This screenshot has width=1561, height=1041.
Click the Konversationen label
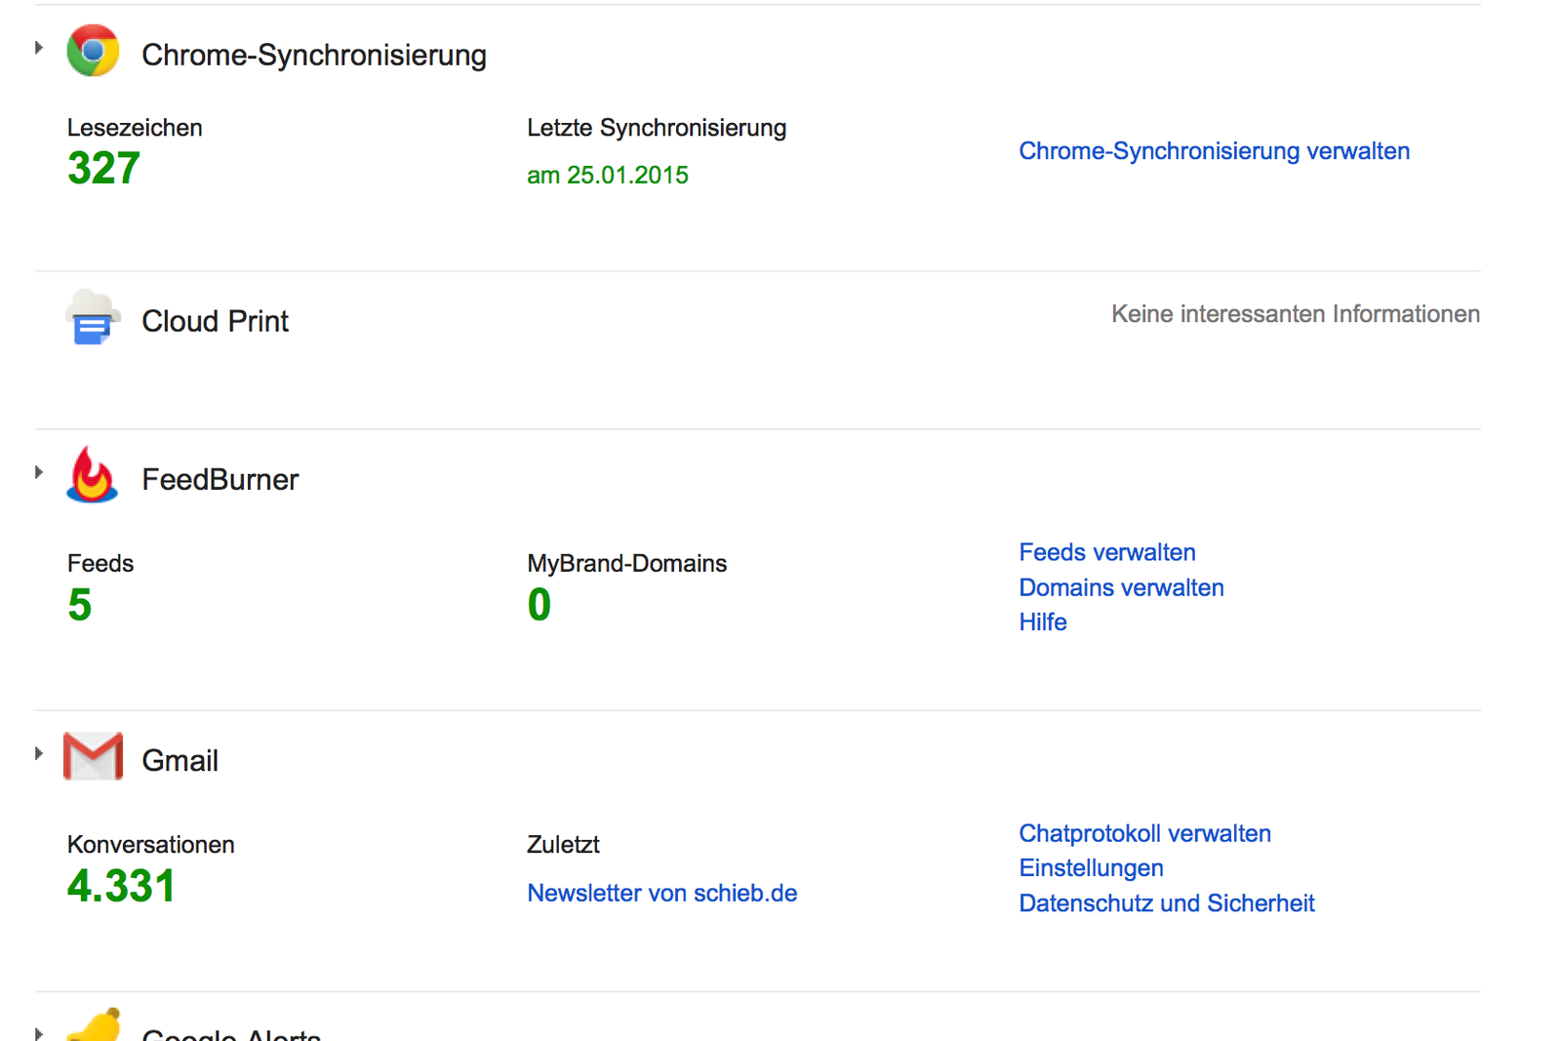click(x=150, y=845)
